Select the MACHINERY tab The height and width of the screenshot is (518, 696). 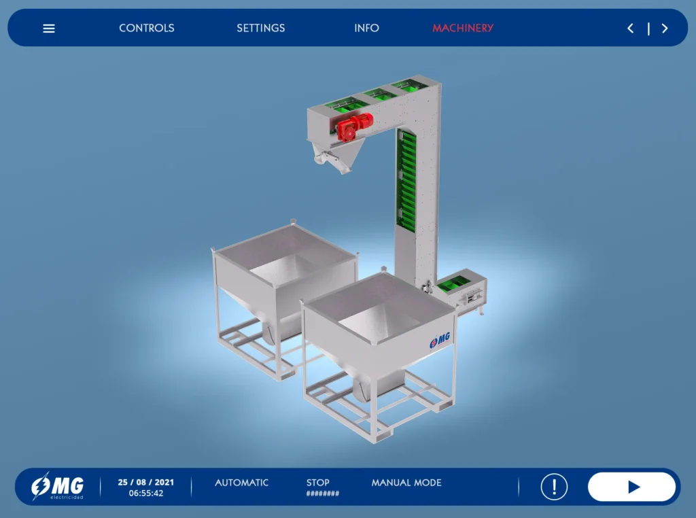click(x=463, y=28)
